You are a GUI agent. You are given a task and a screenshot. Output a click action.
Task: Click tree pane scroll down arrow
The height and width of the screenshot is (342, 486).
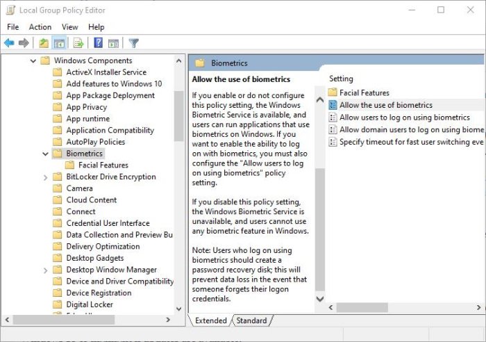coord(179,309)
